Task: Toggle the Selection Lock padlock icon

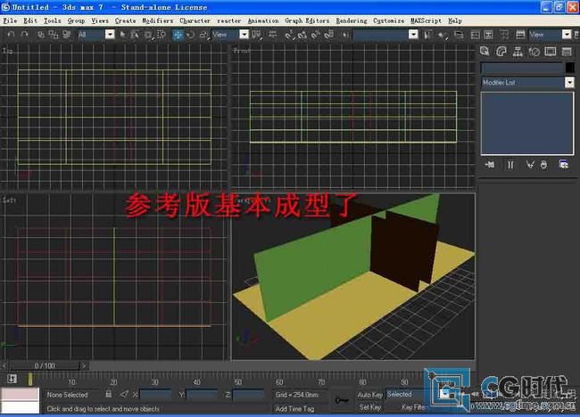Action: [x=108, y=394]
